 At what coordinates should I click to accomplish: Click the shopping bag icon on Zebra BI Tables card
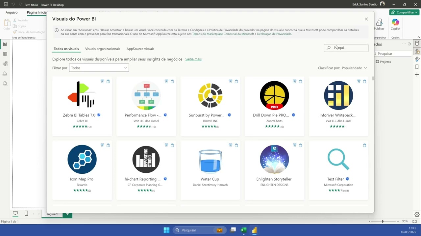[108, 81]
